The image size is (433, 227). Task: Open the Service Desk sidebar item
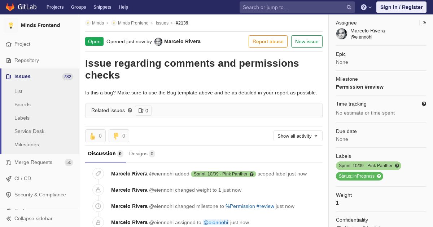29,132
